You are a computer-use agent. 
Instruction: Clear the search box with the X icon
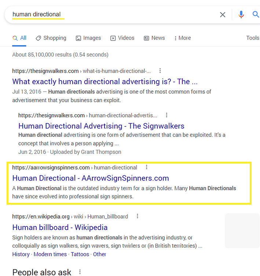(223, 15)
